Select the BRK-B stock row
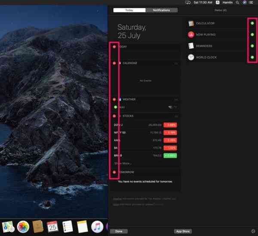The image size is (258, 236). click(x=145, y=155)
